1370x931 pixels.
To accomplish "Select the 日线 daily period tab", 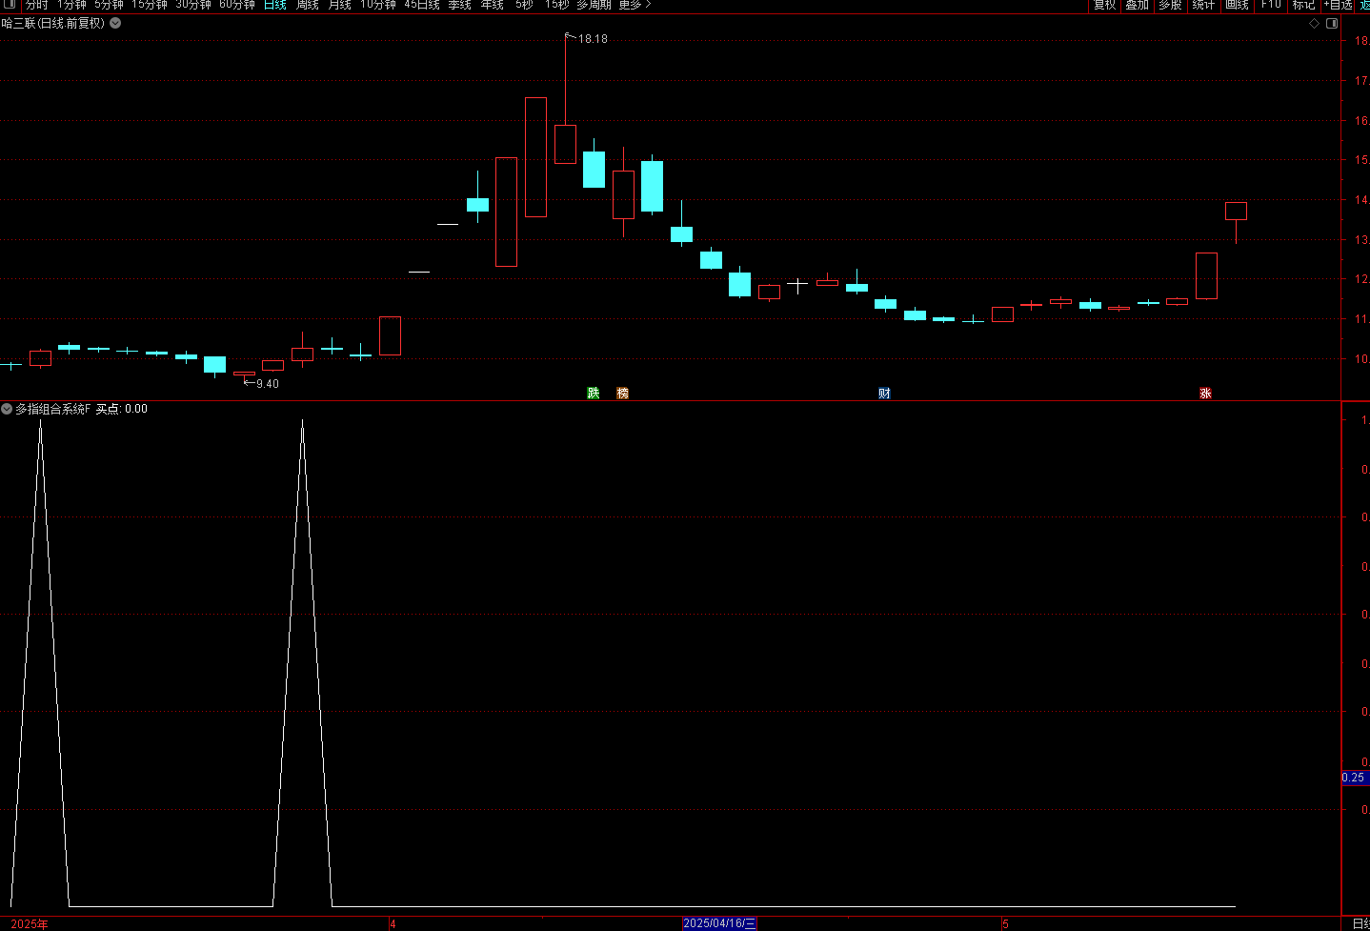I will pos(275,5).
